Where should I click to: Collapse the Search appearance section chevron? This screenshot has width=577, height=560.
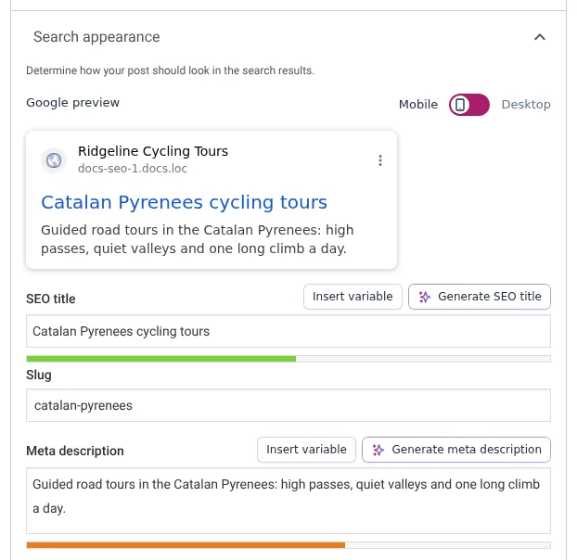540,37
